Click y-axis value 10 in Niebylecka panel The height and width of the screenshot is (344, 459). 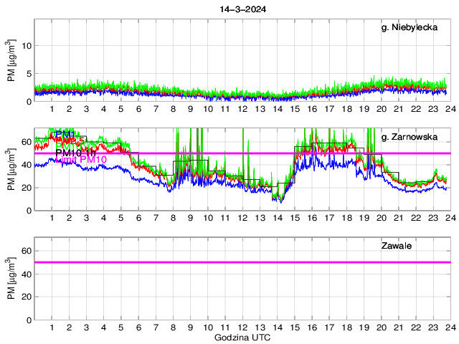26,45
